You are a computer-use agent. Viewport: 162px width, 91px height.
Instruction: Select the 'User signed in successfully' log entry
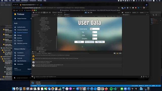77,65
